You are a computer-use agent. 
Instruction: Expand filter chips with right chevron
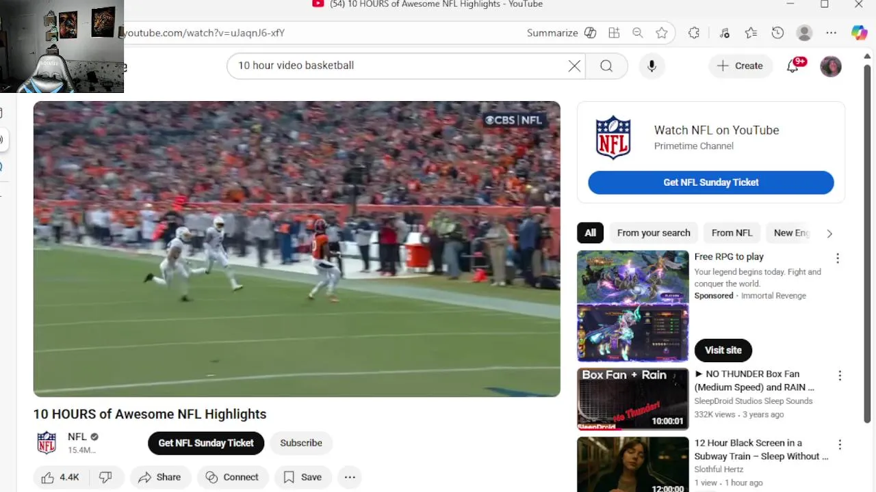829,234
